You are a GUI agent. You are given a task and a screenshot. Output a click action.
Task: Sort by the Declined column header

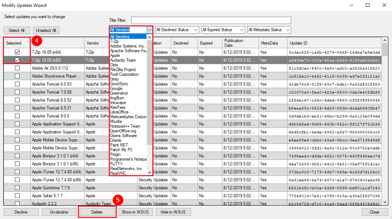(184, 43)
